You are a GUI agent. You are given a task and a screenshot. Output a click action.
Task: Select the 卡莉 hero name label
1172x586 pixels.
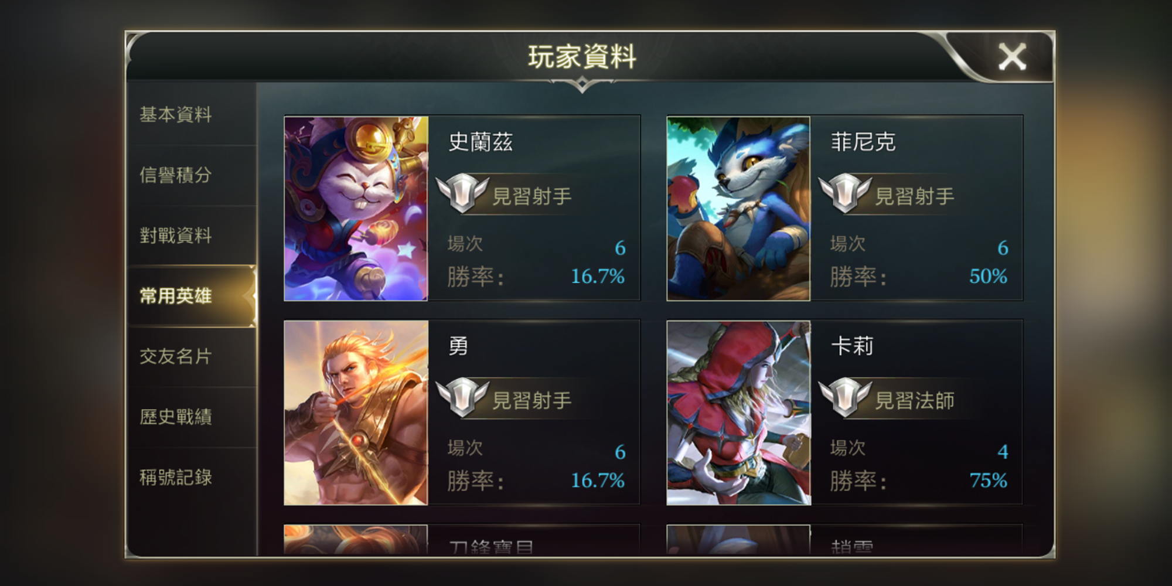(852, 346)
